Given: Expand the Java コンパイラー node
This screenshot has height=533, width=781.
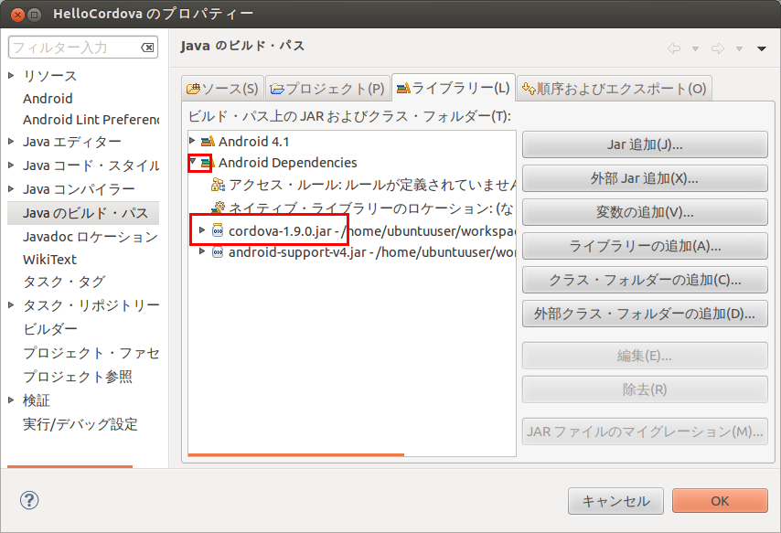Looking at the screenshot, I should (x=11, y=189).
